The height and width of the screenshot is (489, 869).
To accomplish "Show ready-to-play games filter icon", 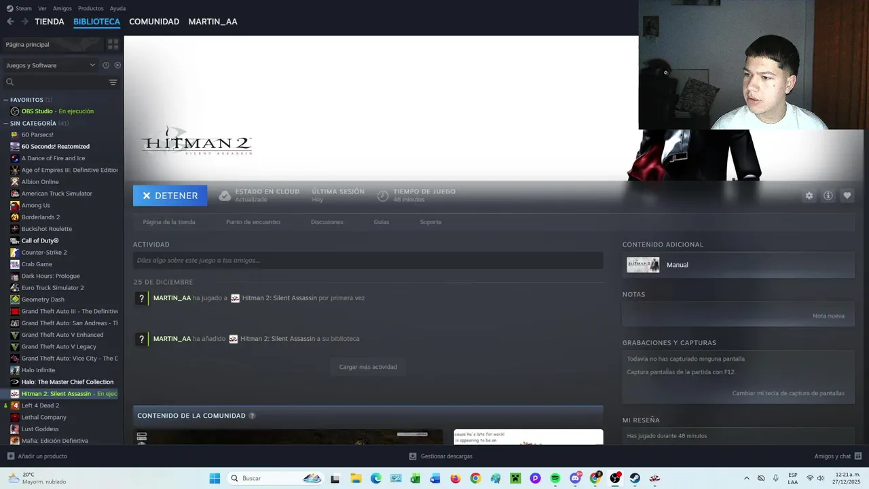I will tap(117, 65).
